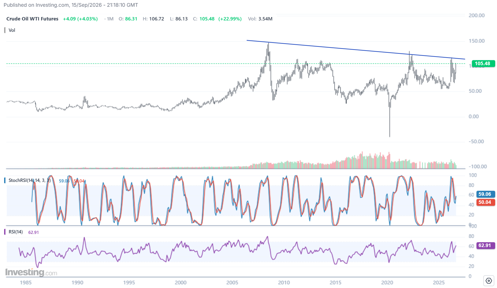The height and width of the screenshot is (288, 497).
Task: Click the StochRSI(14, 14, 3, 3) label
Action: [x=30, y=180]
